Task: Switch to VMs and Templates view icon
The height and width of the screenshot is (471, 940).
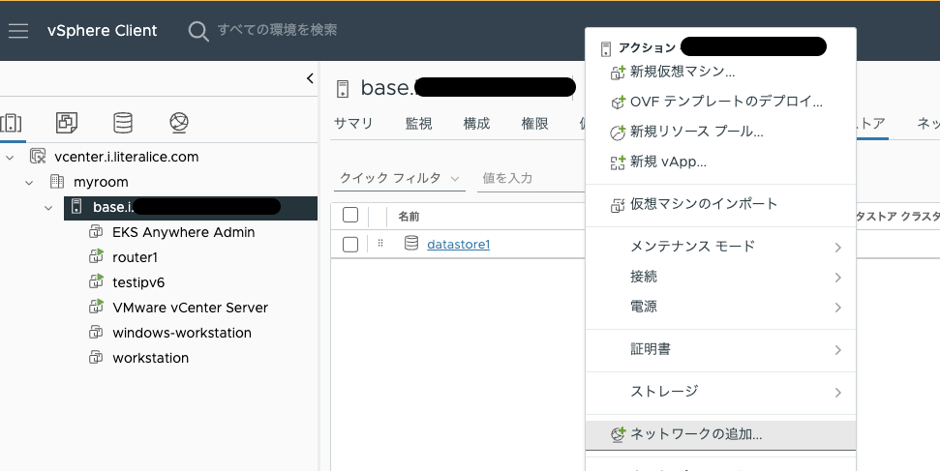Action: tap(67, 122)
